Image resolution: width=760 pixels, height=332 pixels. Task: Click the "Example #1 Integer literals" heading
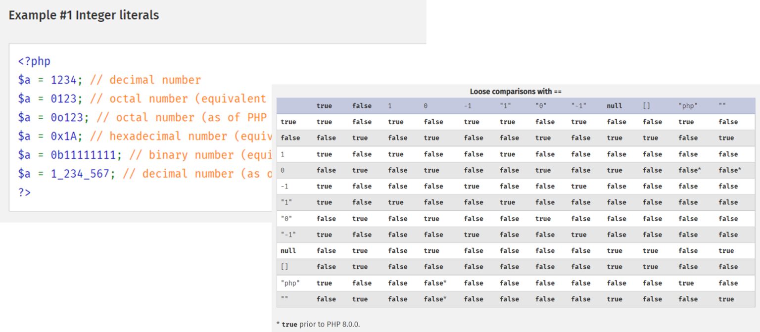(84, 15)
